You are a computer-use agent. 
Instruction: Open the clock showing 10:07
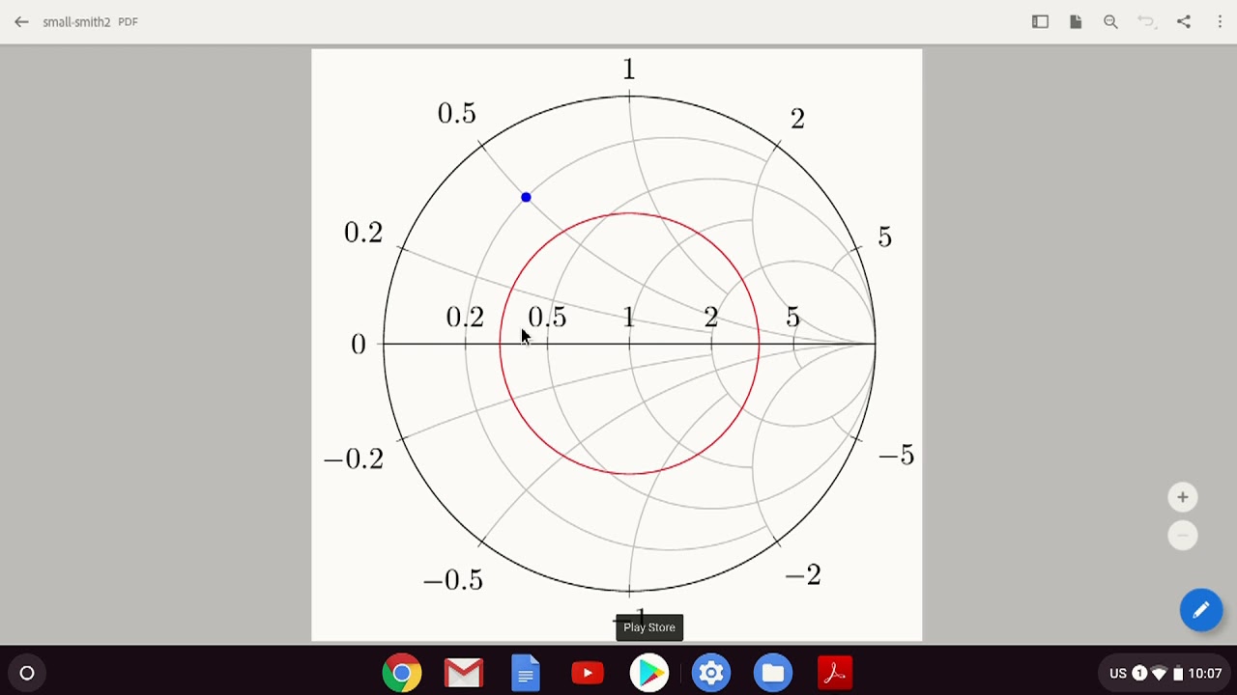click(x=1205, y=674)
